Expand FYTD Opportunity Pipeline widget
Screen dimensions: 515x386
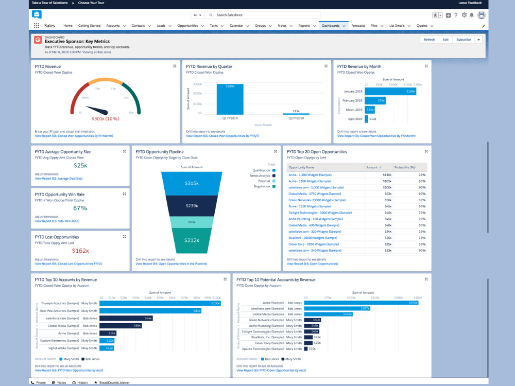276,151
